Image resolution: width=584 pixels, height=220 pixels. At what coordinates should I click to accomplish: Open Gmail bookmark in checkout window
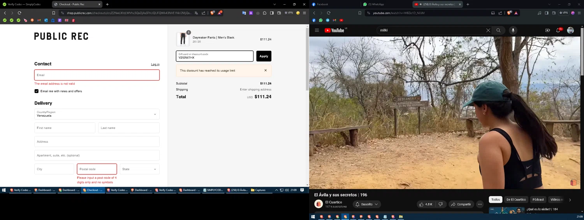(x=39, y=20)
